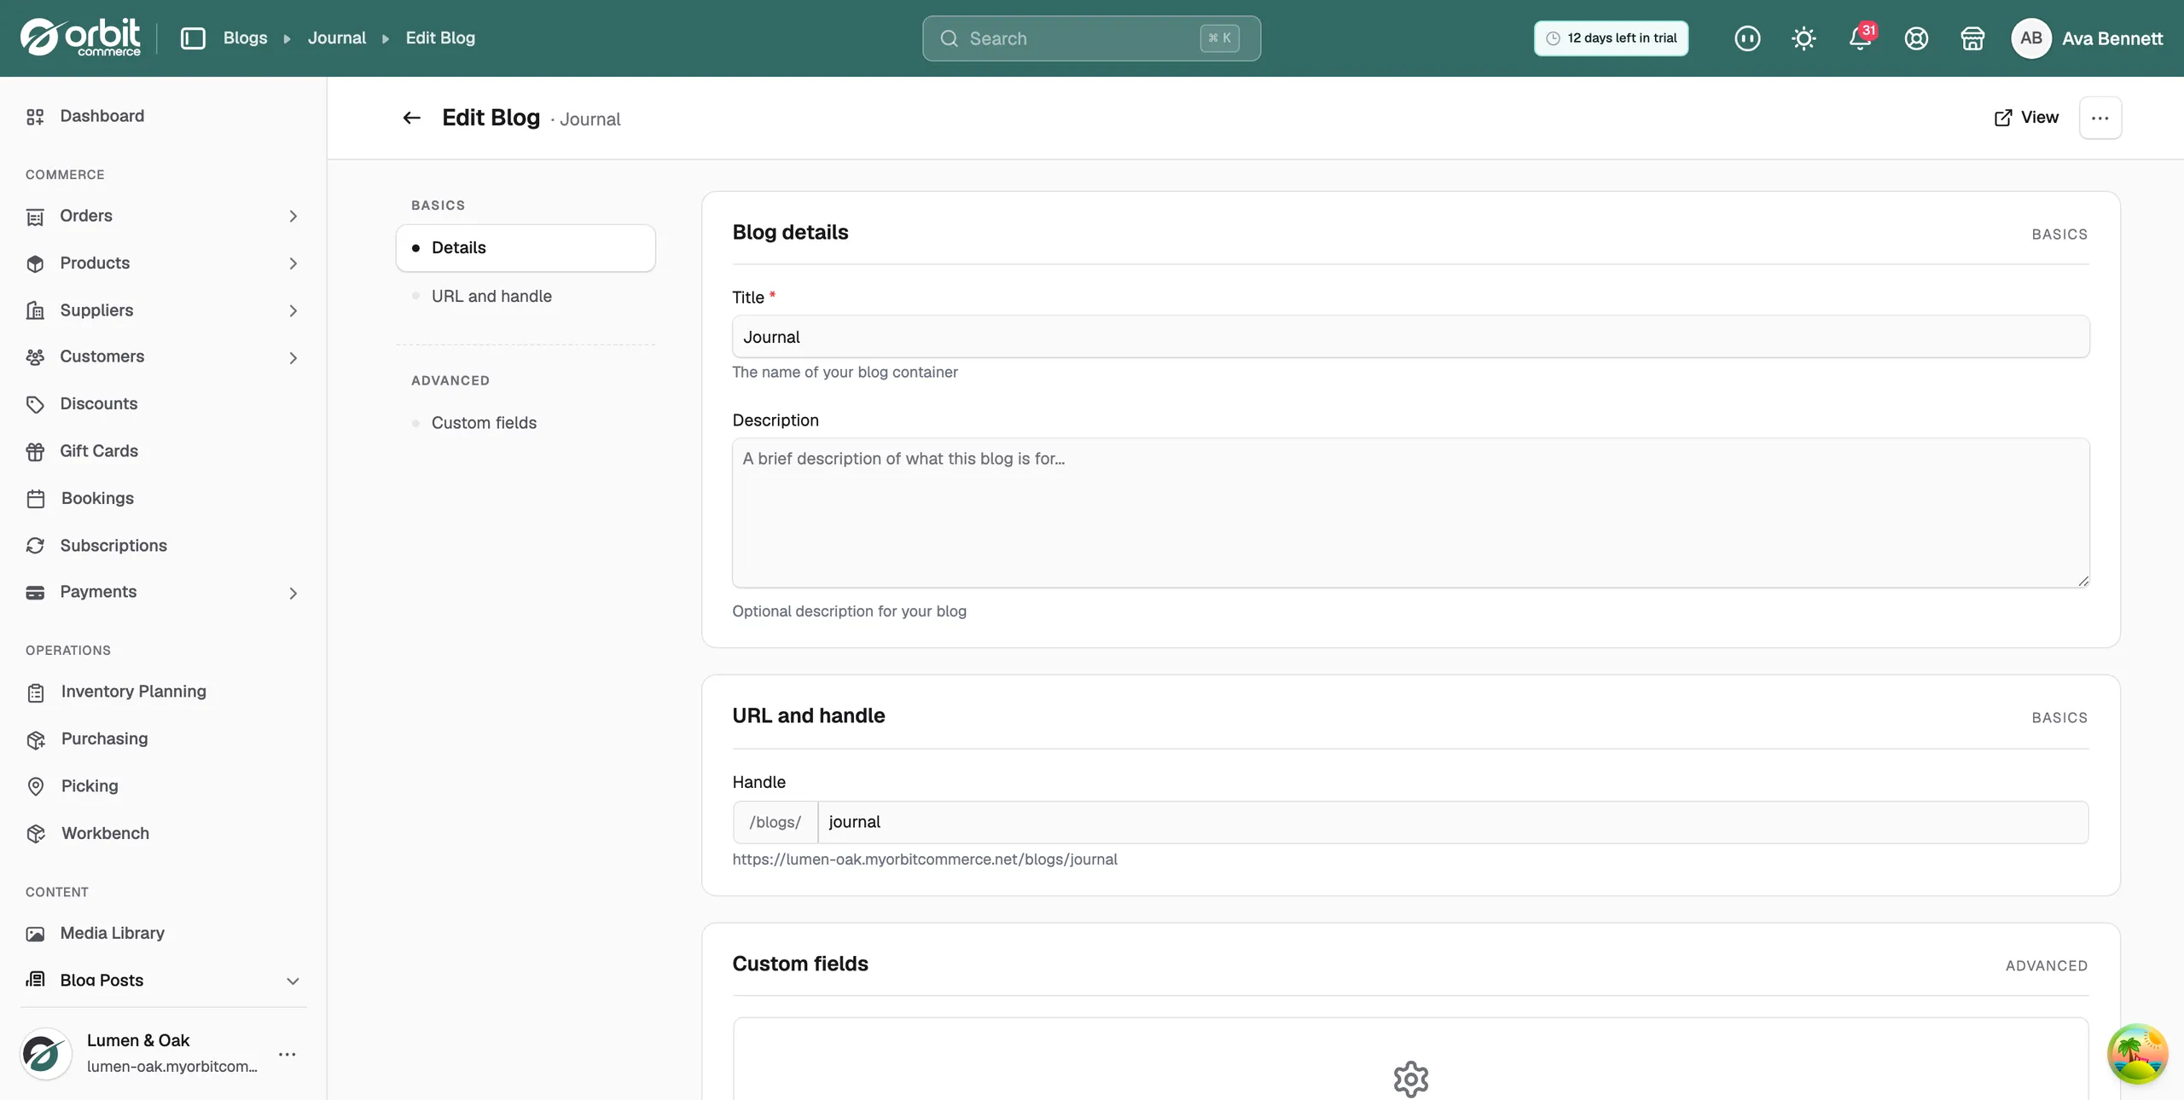Open notifications bell with 31 badge
Viewport: 2184px width, 1100px height.
[1861, 38]
